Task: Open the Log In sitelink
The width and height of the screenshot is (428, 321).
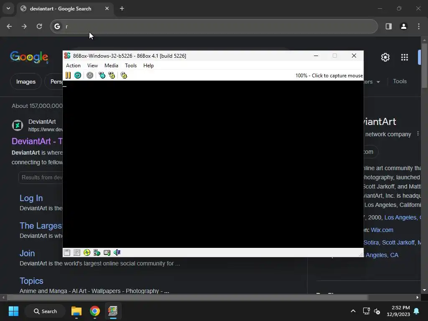Action: (31, 198)
